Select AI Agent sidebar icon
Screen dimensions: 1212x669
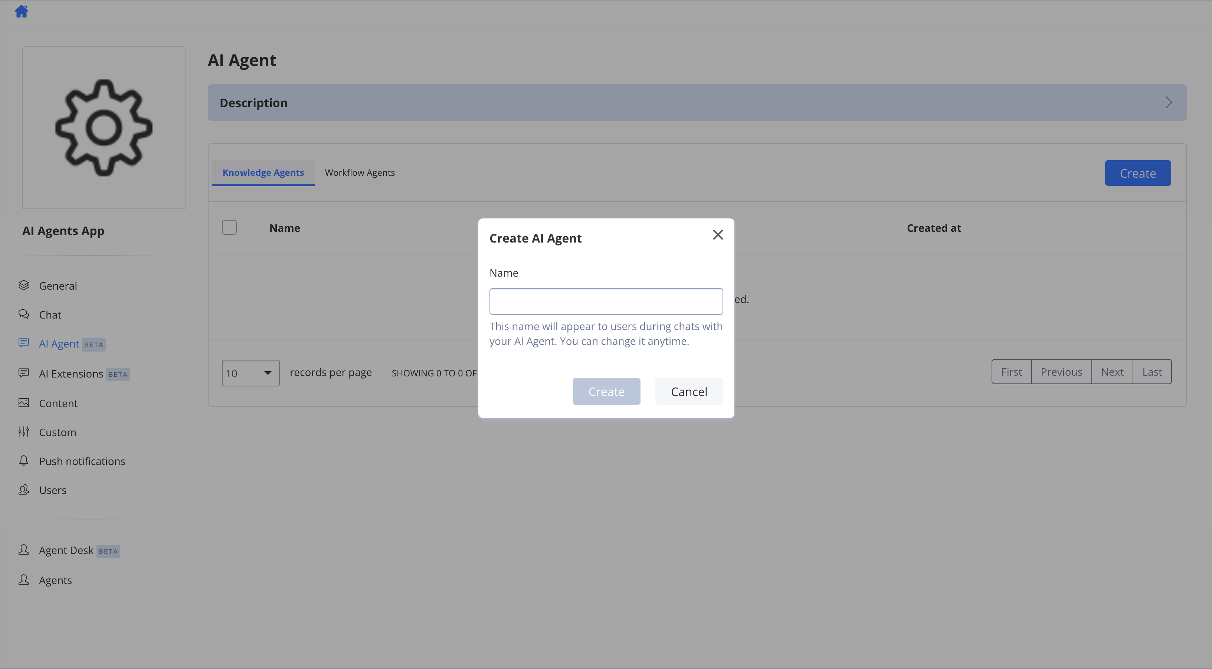point(23,343)
